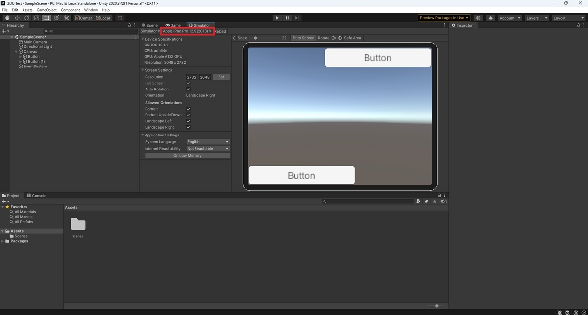Toggle Safe Area display
The image size is (588, 315).
pyautogui.click(x=352, y=38)
